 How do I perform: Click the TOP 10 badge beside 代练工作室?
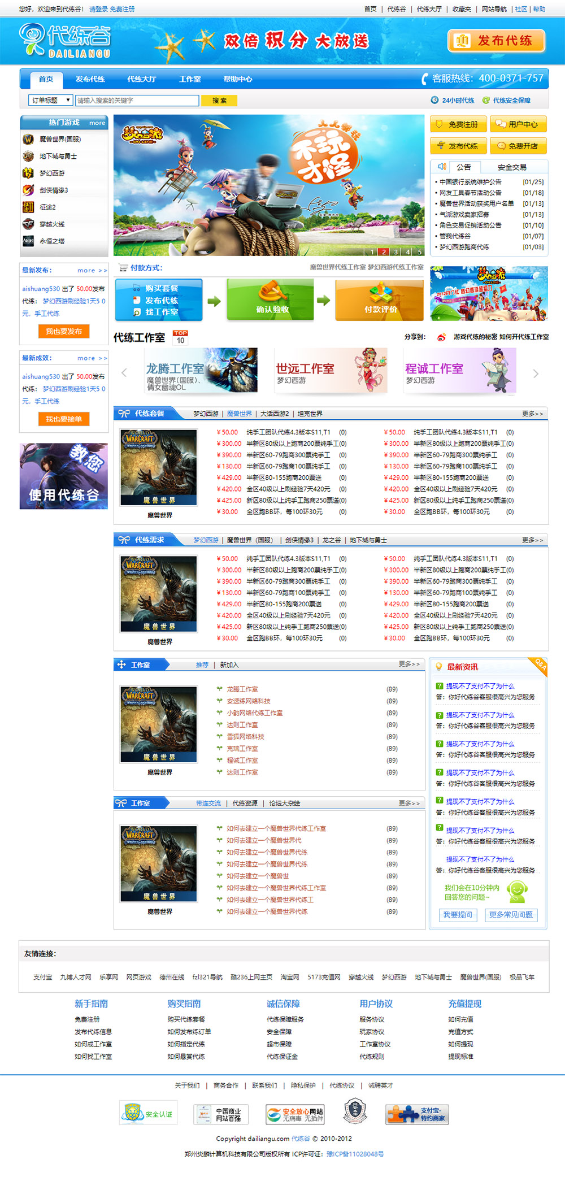[180, 337]
